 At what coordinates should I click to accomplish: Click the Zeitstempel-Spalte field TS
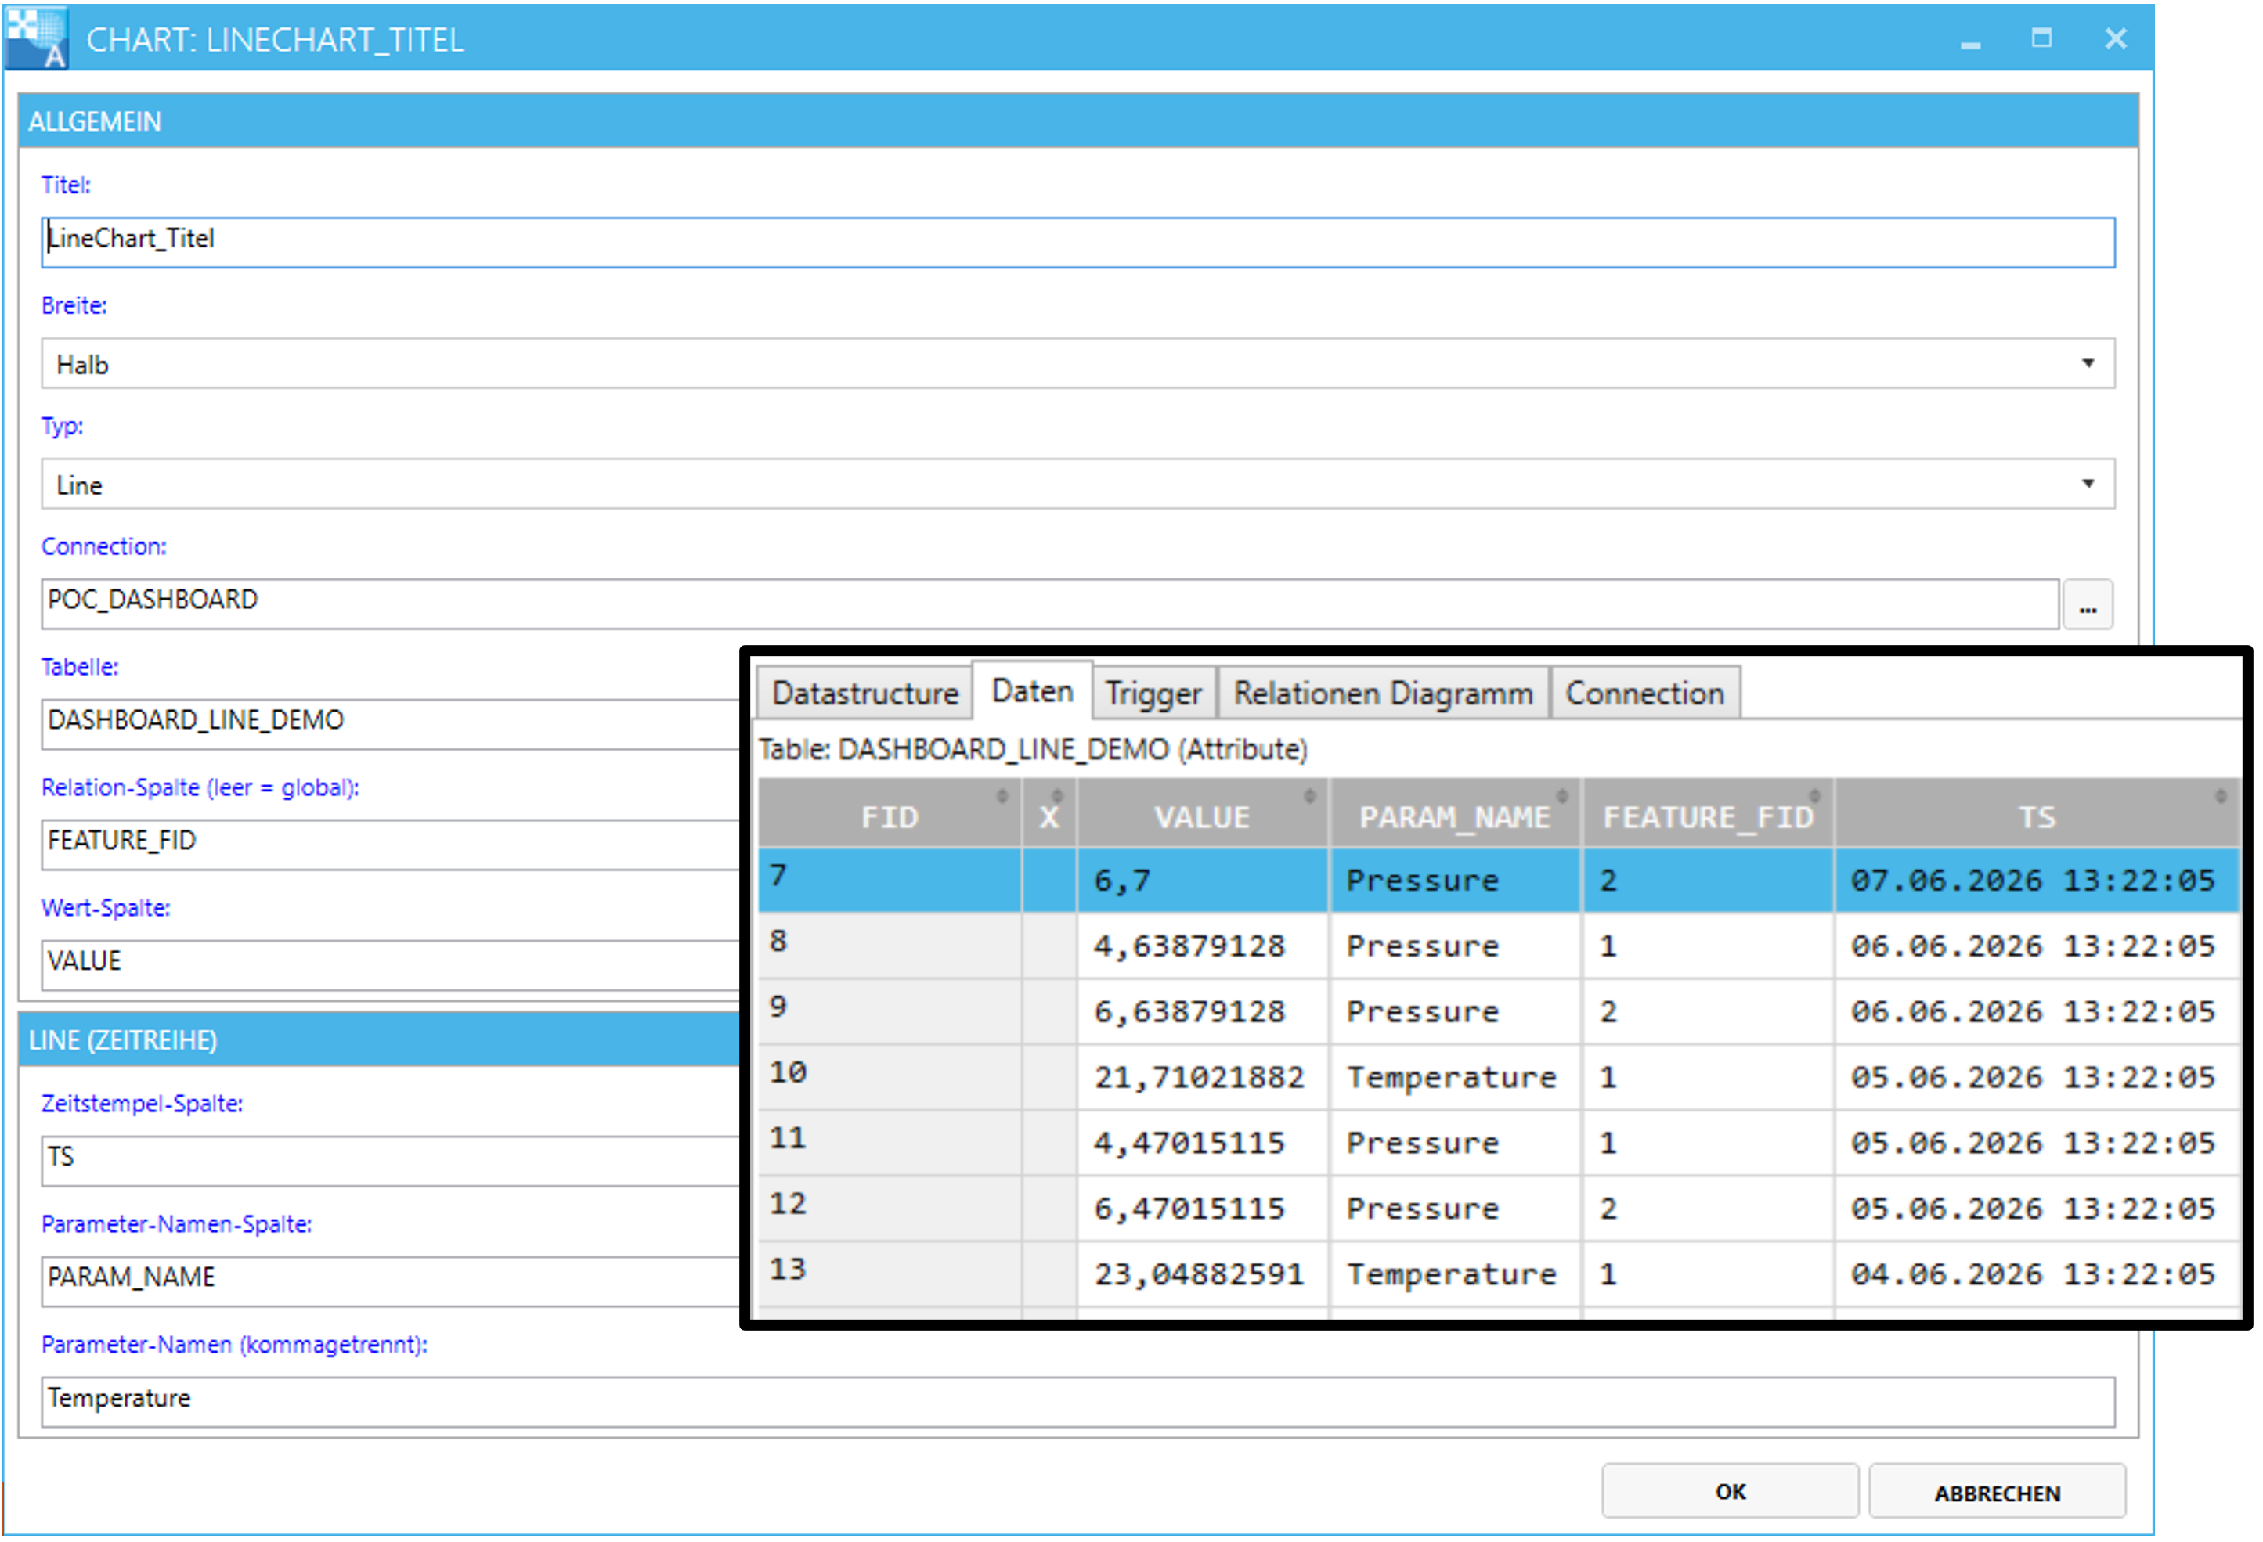pyautogui.click(x=392, y=1160)
